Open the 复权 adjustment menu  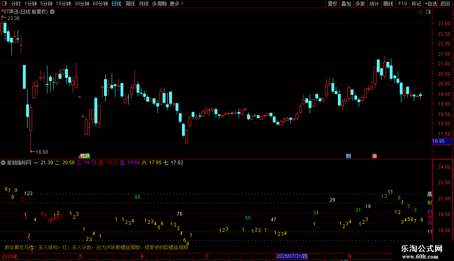coord(332,4)
